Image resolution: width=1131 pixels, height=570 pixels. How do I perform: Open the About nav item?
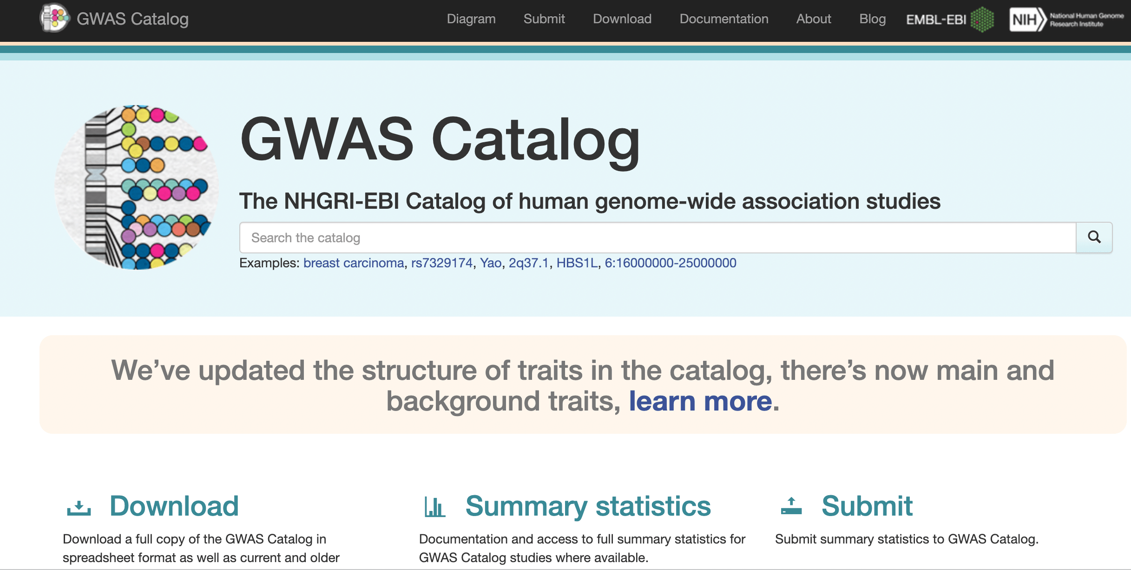tap(813, 19)
